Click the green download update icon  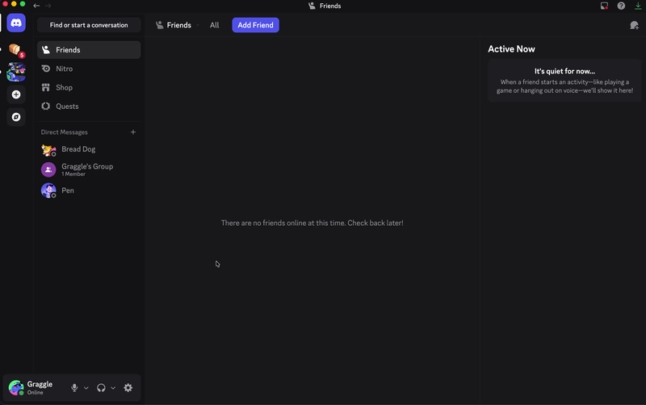[x=638, y=6]
